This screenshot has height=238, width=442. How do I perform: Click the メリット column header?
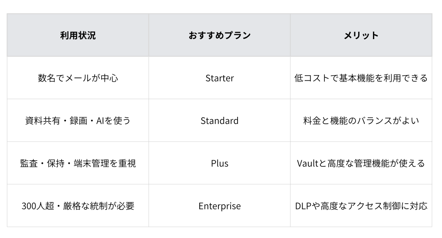361,35
